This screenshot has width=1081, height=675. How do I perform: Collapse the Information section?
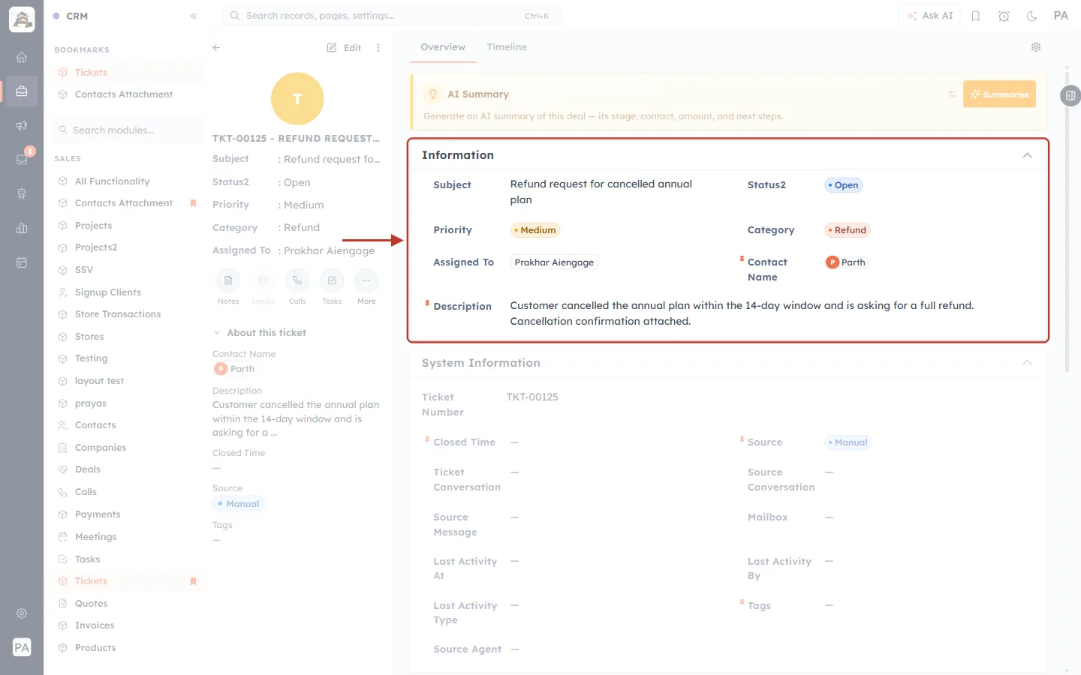[1027, 155]
